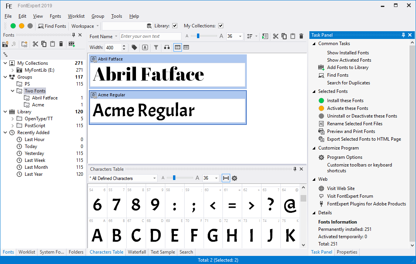Toggle the Task Panel pin
This screenshot has width=416, height=264.
[403, 35]
